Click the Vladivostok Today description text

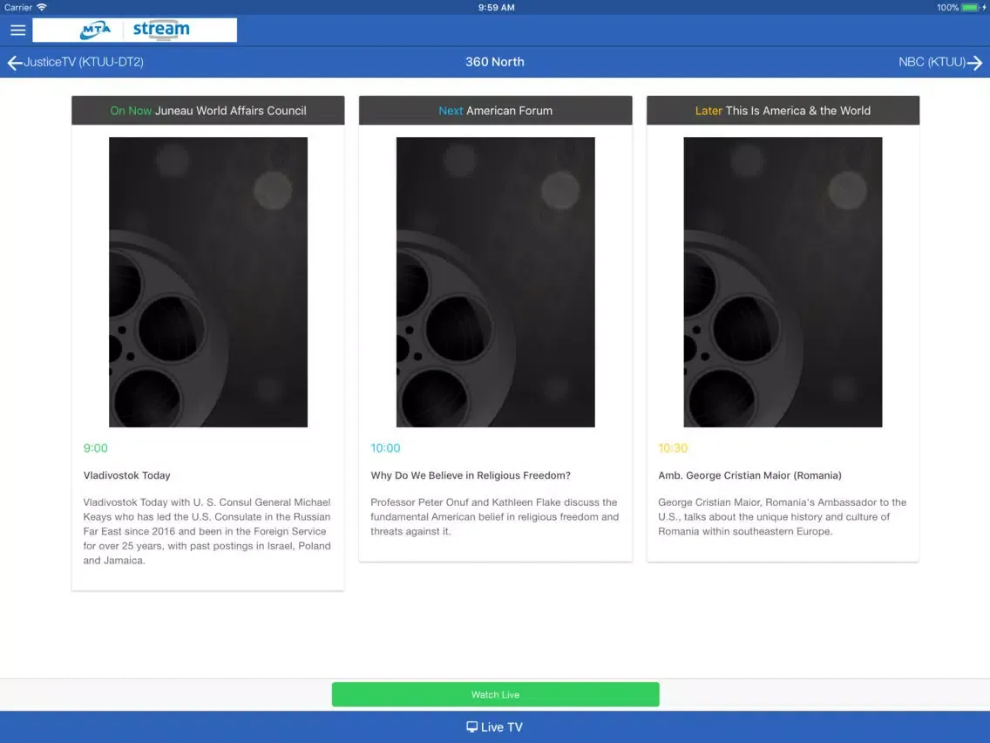207,531
